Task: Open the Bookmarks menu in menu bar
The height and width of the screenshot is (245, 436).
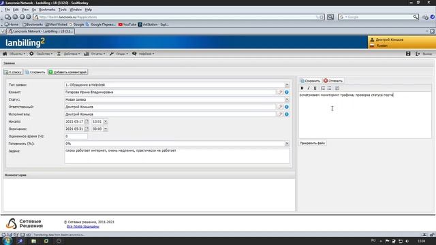Action: 47,10
